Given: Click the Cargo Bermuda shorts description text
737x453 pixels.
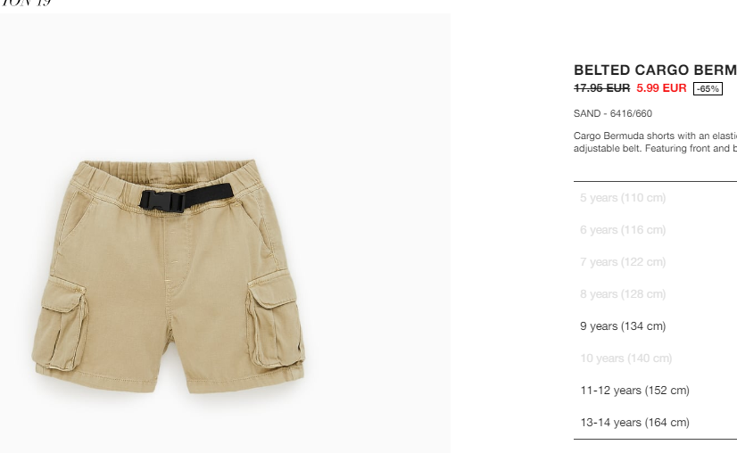Looking at the screenshot, I should point(655,142).
